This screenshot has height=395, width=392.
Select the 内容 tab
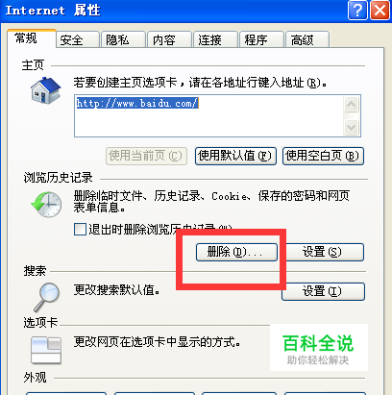[x=169, y=40]
